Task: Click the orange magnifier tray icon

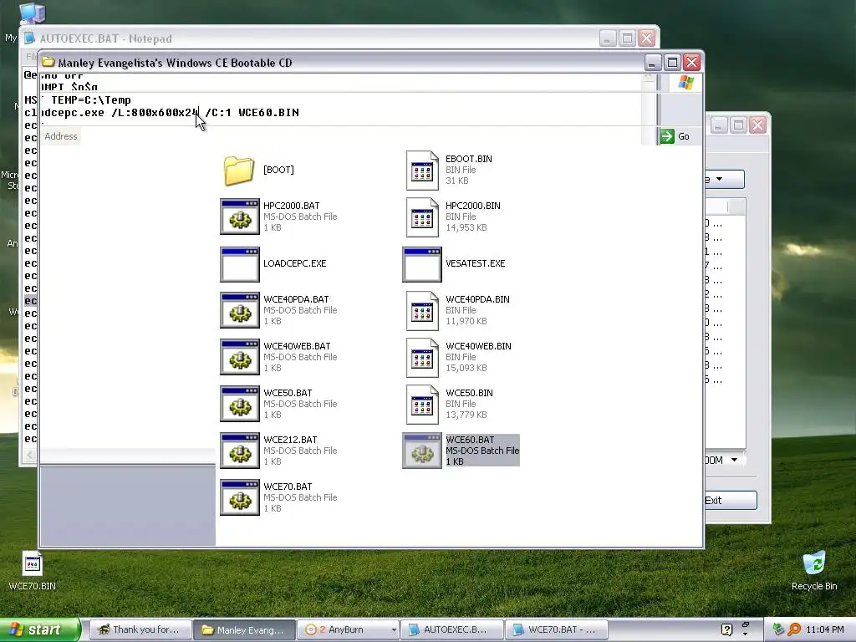Action: tap(794, 629)
